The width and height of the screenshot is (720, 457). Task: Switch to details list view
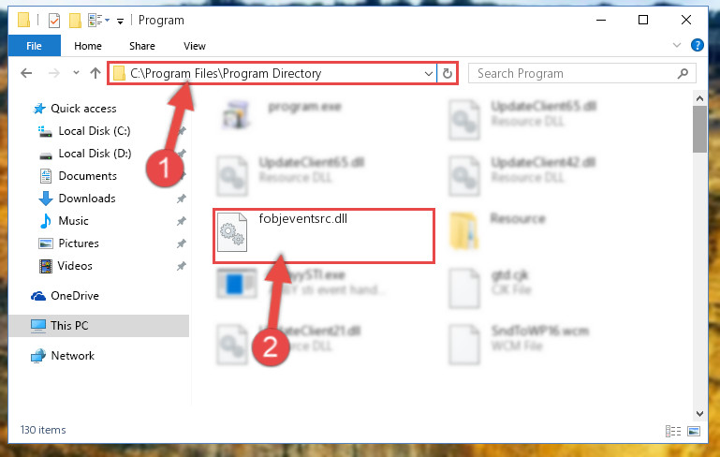(x=672, y=431)
